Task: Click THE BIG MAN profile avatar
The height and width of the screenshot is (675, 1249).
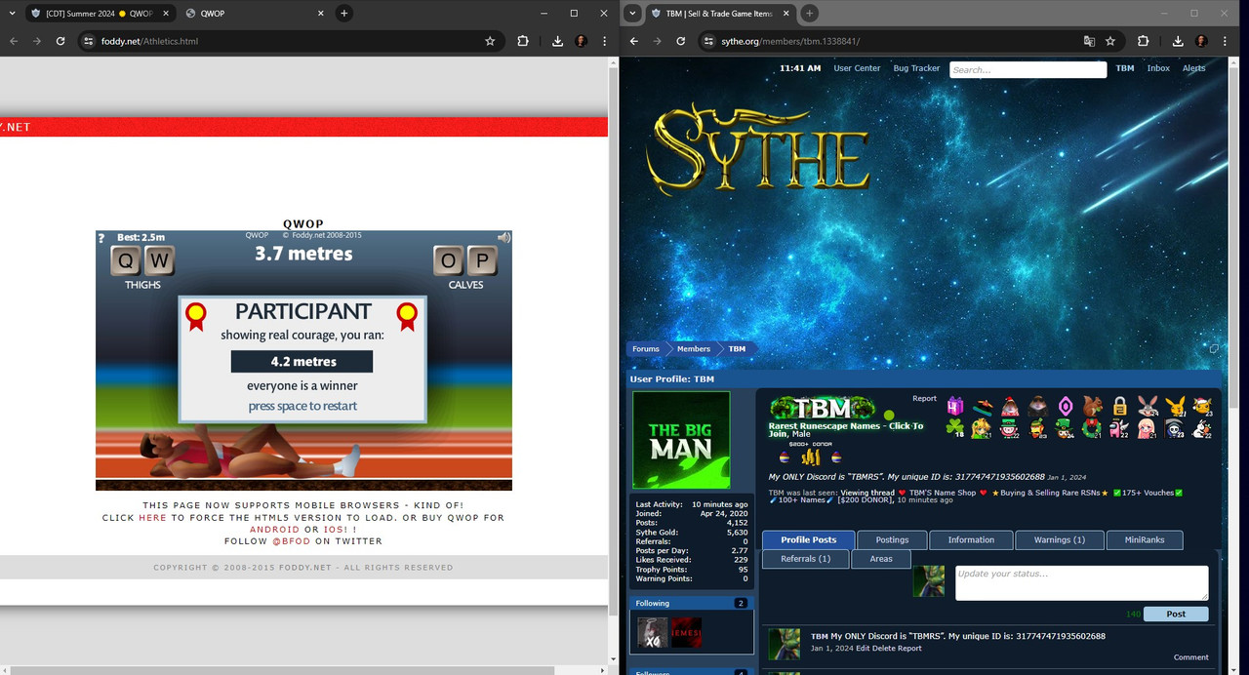Action: (x=681, y=440)
